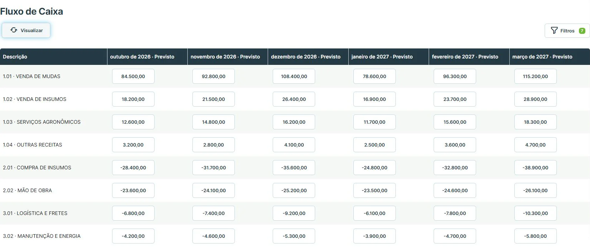The width and height of the screenshot is (590, 251).
Task: Click the 3.02 · MANUTENÇÃO E ENERGIA row label
Action: click(42, 236)
